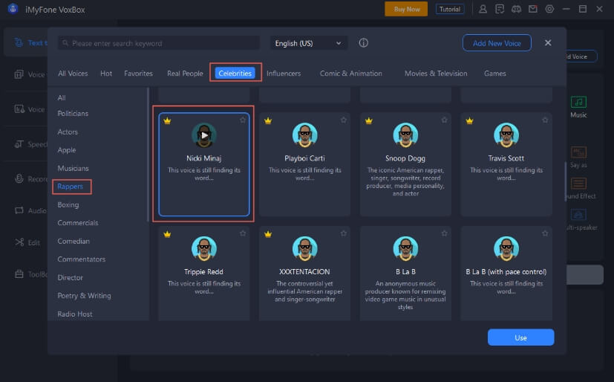Select the B La B avatar
This screenshot has width=614, height=382.
pos(405,248)
